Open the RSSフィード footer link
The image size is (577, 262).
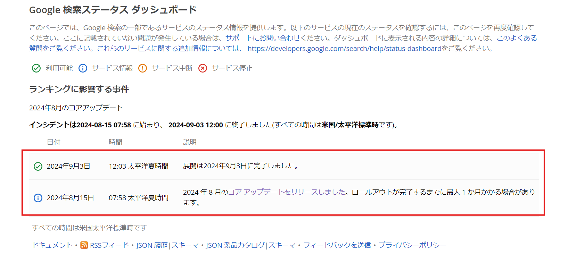pos(109,245)
